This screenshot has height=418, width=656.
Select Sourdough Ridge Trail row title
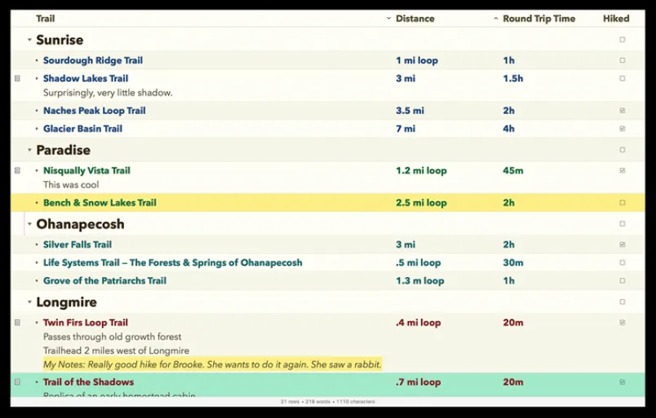[x=93, y=60]
